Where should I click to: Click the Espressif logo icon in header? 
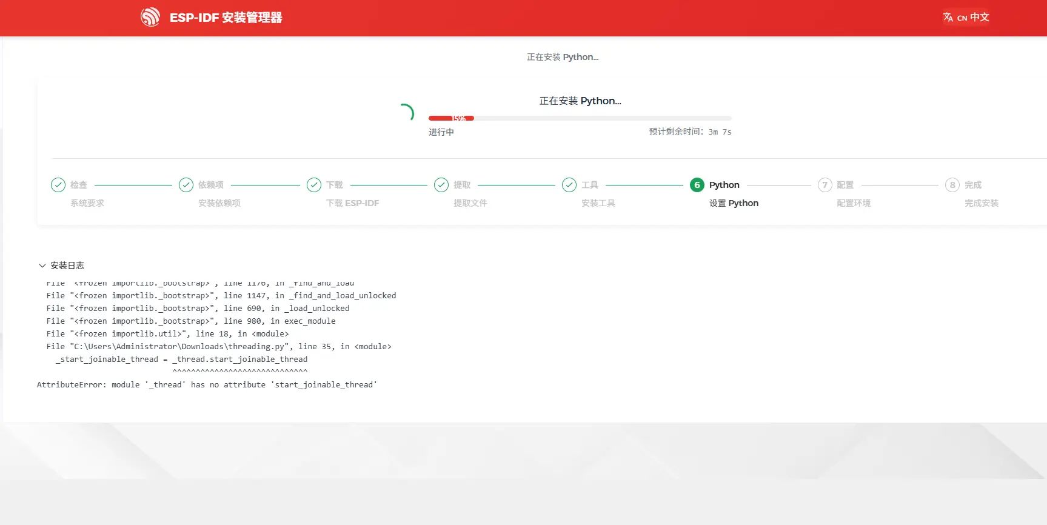click(x=150, y=17)
